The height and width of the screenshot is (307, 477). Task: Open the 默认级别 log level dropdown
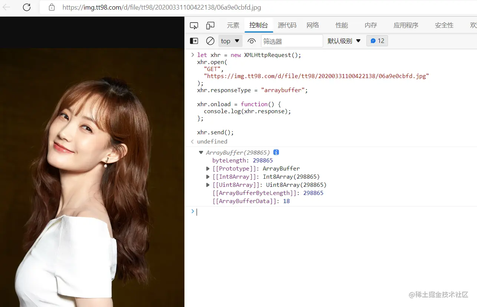point(344,41)
